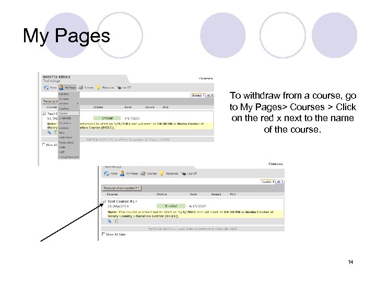376x282 pixels.
Task: Click Log Off icon in menu-open screenshot
Action: [119, 88]
